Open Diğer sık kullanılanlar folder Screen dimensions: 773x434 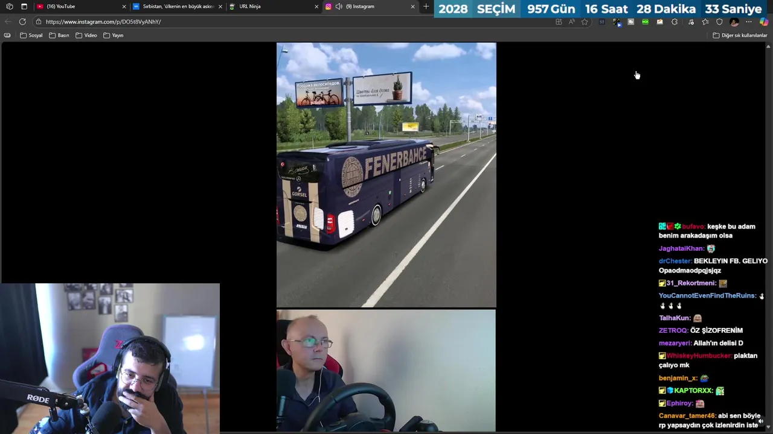(740, 35)
